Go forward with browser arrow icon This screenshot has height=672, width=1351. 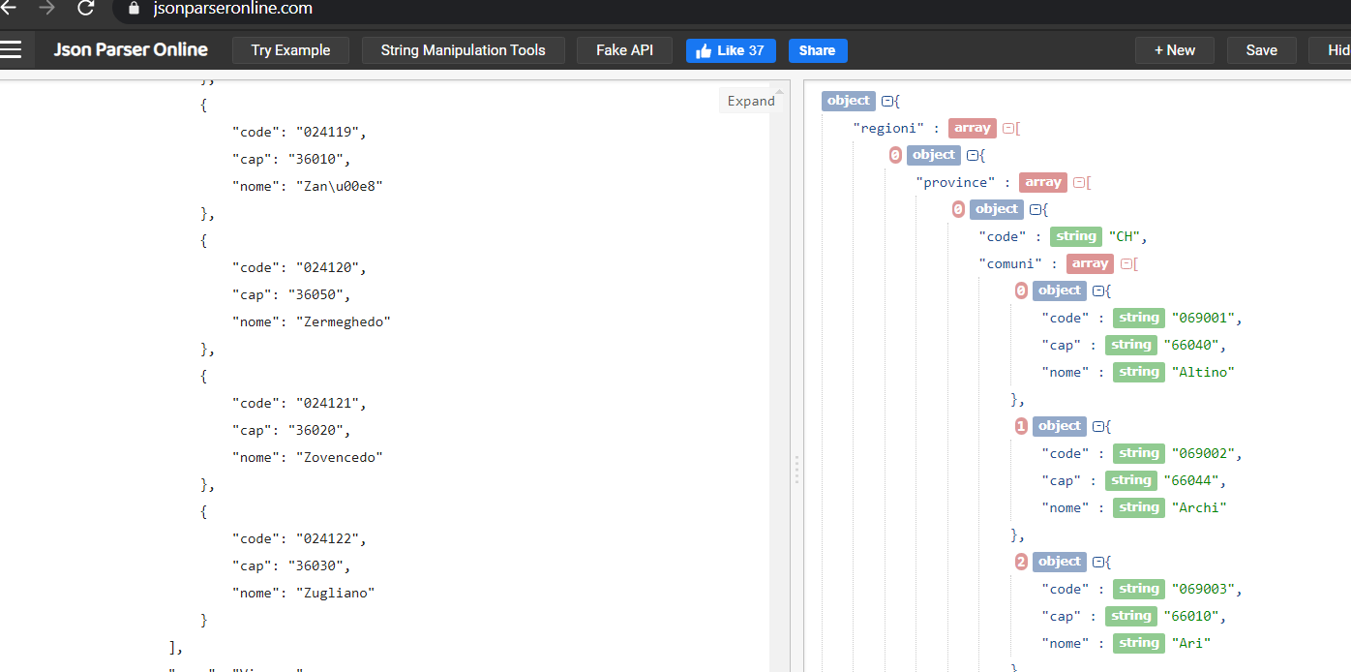[46, 9]
